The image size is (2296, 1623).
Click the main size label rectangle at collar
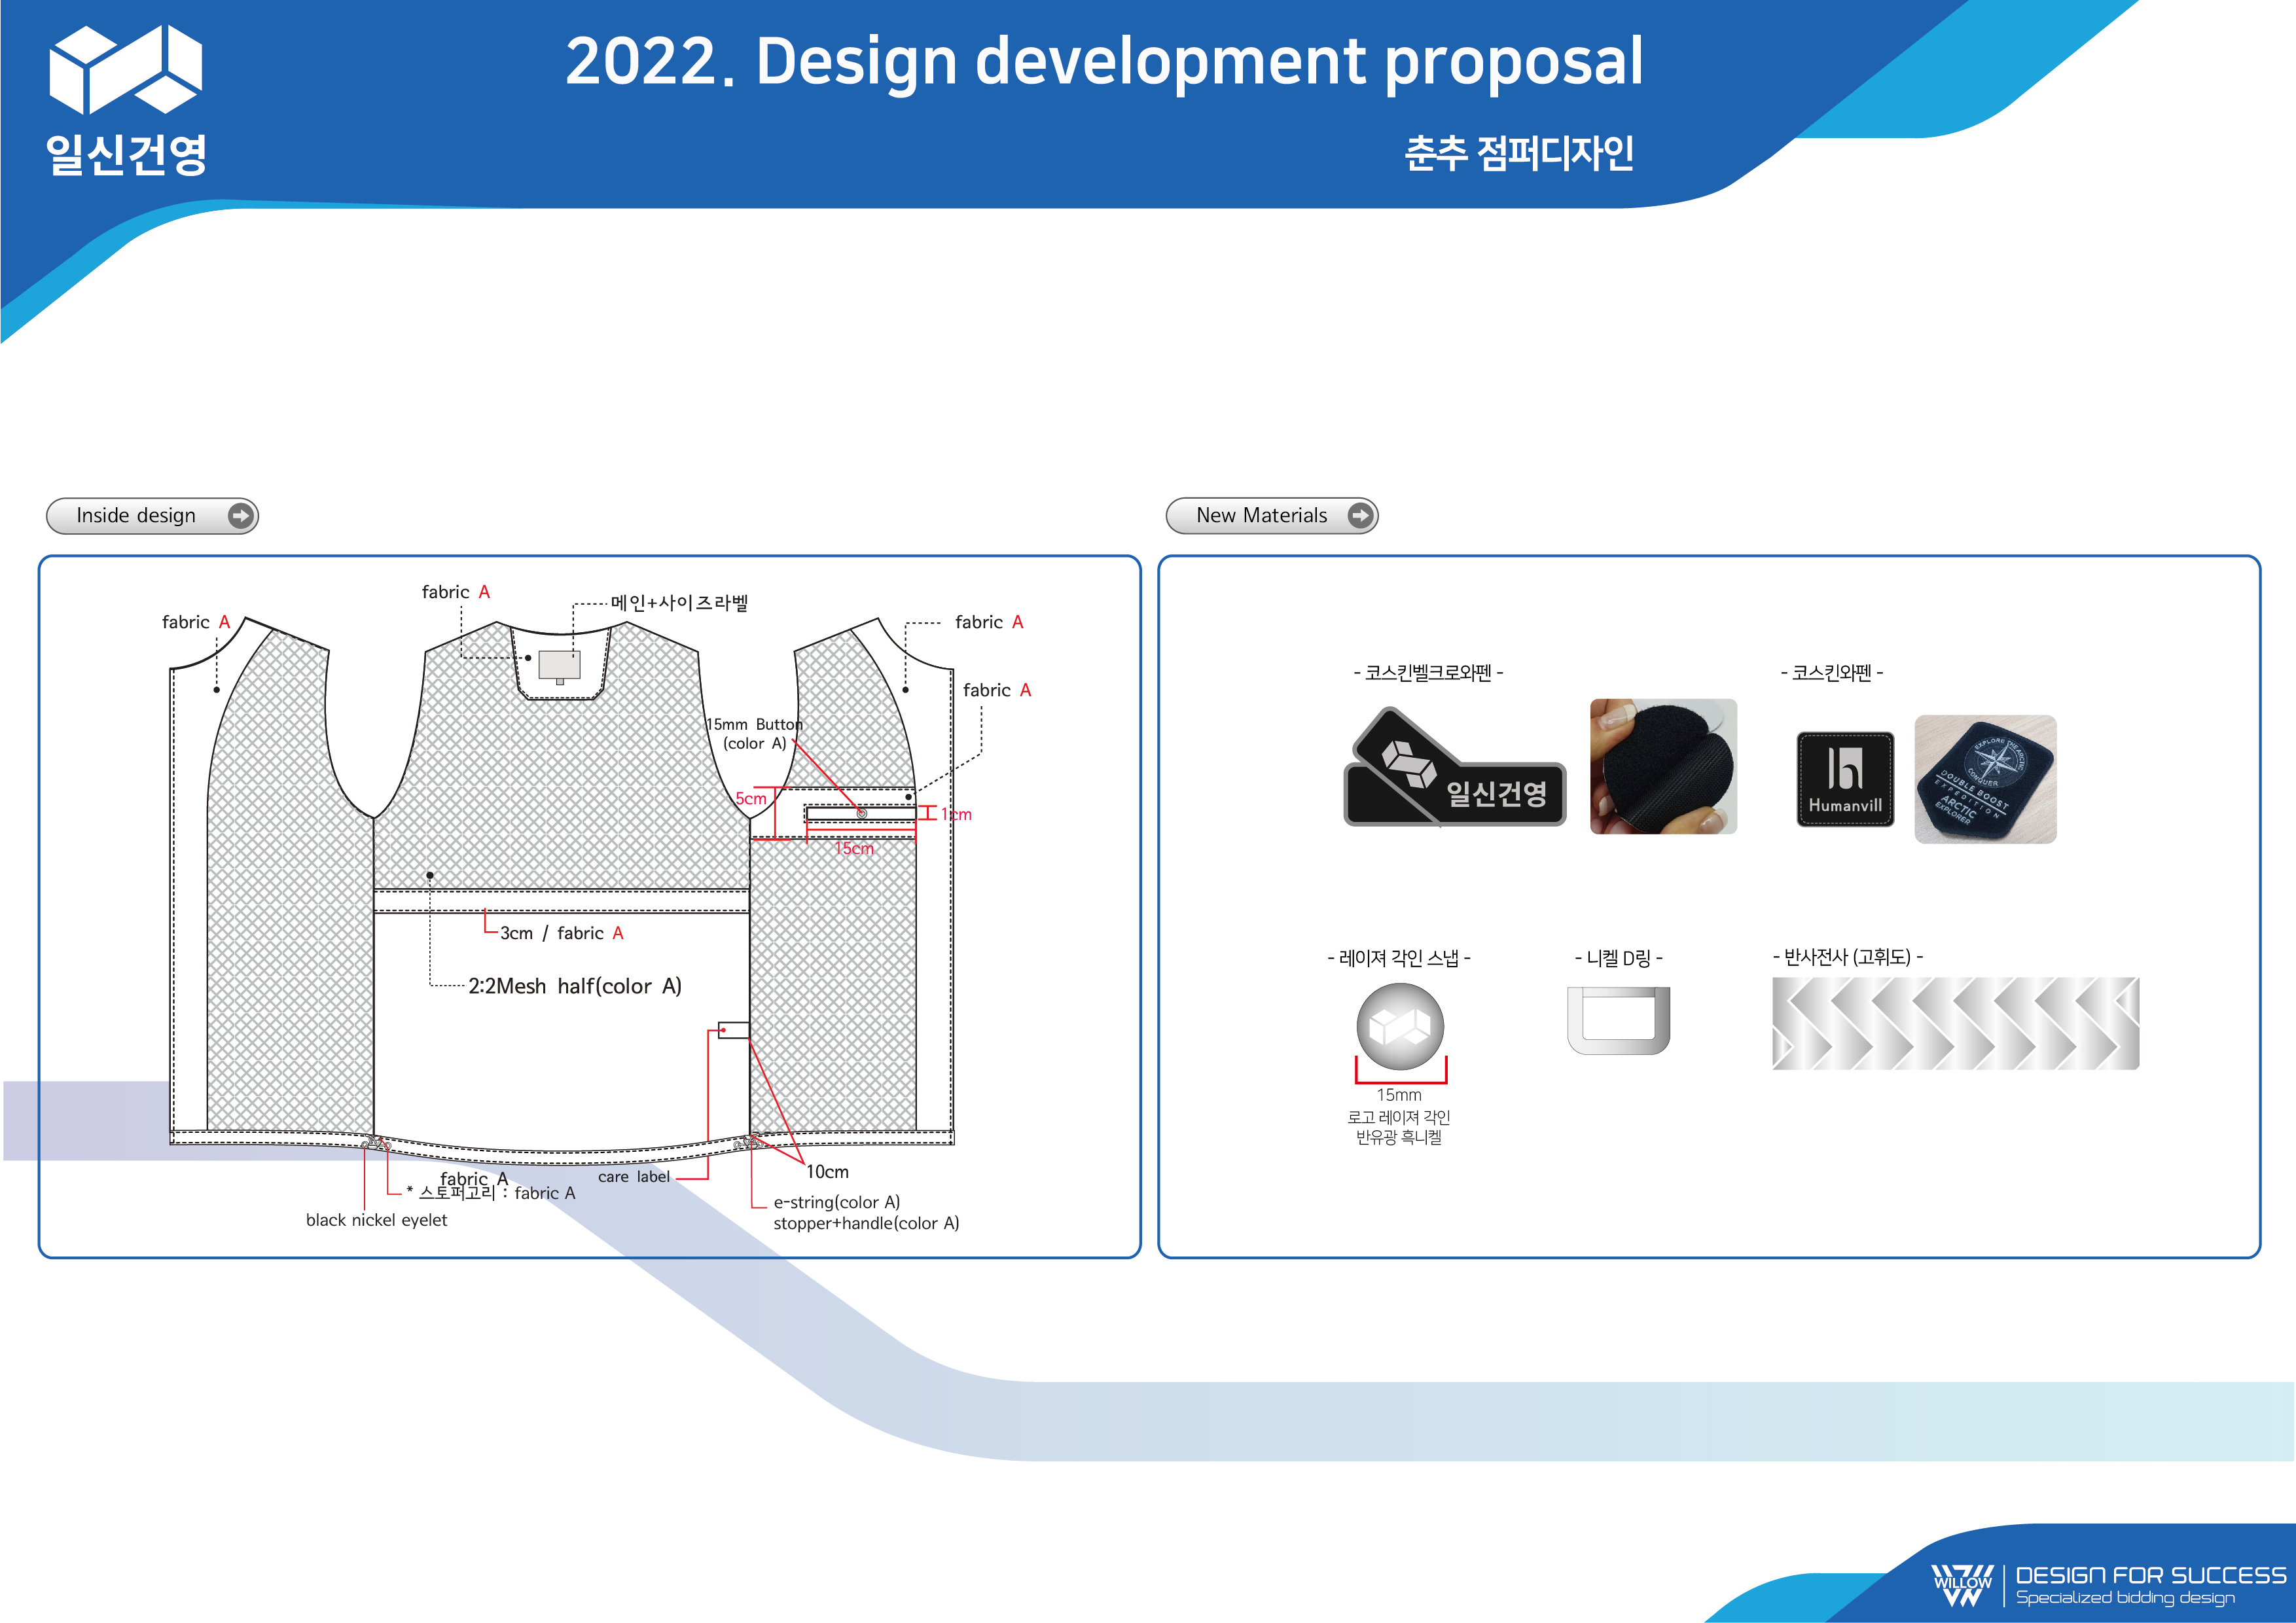click(x=559, y=665)
